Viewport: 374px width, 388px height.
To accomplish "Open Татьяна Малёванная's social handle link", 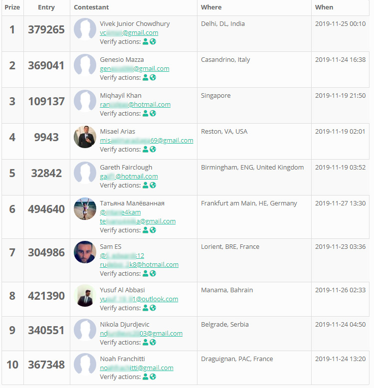I will 120,212.
